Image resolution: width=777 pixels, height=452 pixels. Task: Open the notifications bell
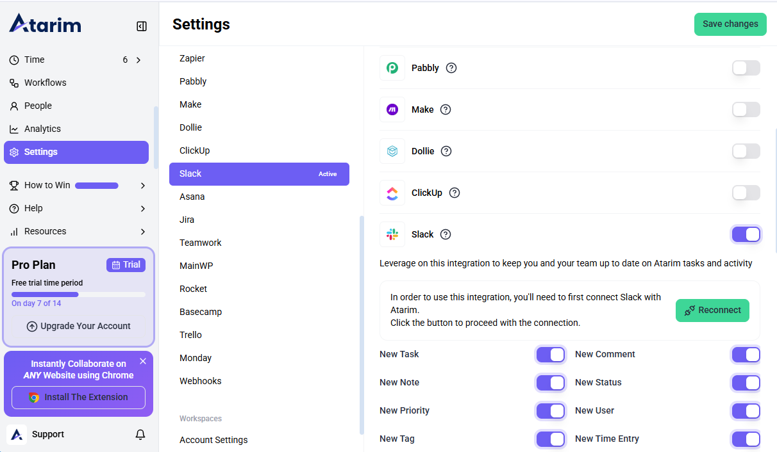tap(140, 435)
